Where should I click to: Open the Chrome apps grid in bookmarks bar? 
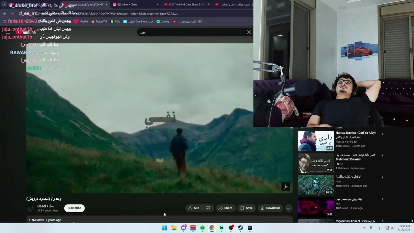[4, 22]
